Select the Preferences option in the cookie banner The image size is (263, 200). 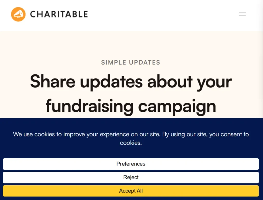pos(131,164)
